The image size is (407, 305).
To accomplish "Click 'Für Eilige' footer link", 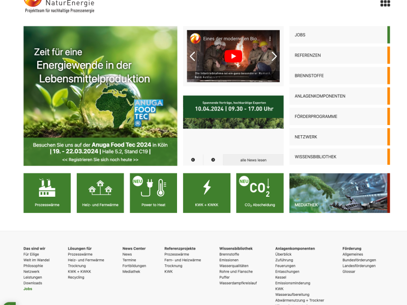I will (31, 254).
